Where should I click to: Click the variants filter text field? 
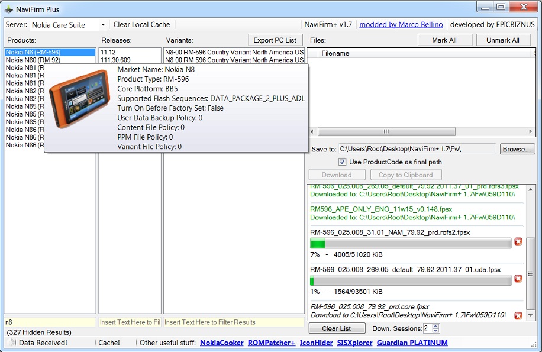[x=234, y=322]
